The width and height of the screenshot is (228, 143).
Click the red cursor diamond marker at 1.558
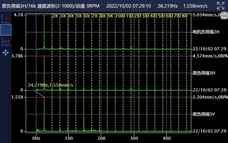coord(44,97)
